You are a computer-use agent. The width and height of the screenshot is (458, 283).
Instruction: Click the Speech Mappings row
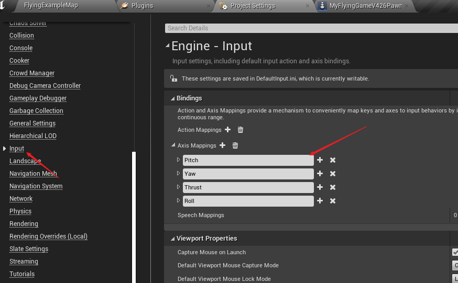coord(311,215)
